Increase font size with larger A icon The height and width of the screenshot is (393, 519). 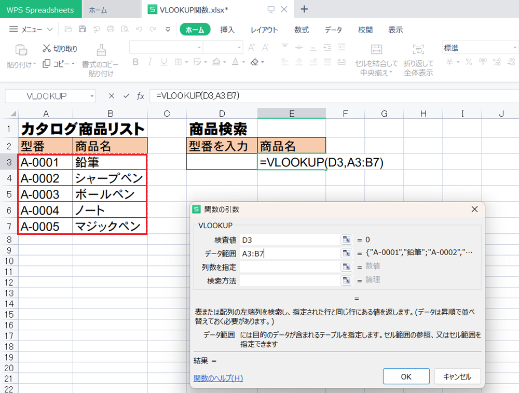pyautogui.click(x=252, y=48)
